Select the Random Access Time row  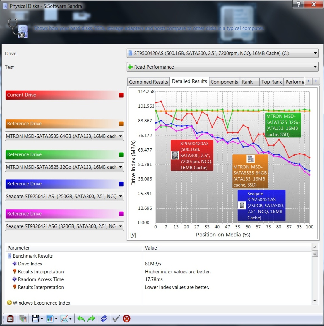click(159, 279)
